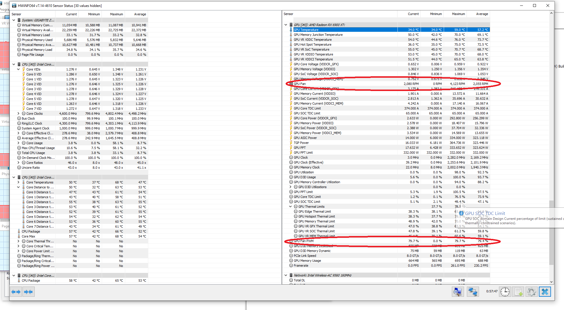Collapse the System: GIGABYTE sensor group
This screenshot has height=310, width=564.
pyautogui.click(x=14, y=20)
